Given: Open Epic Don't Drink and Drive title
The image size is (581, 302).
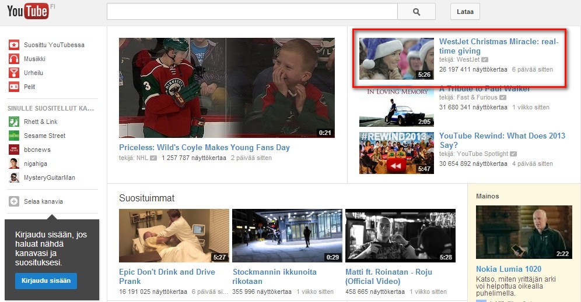Looking at the screenshot, I should [x=167, y=276].
